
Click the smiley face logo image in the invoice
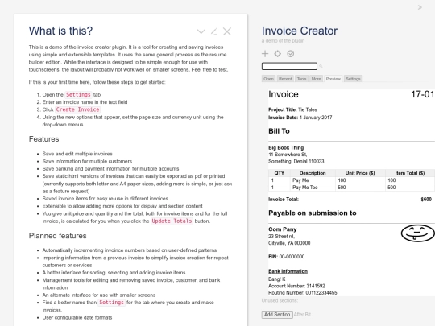pos(417,233)
